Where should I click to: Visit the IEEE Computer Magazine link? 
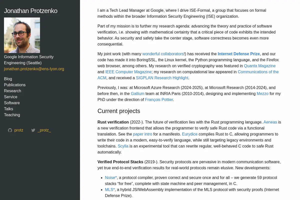(x=128, y=72)
